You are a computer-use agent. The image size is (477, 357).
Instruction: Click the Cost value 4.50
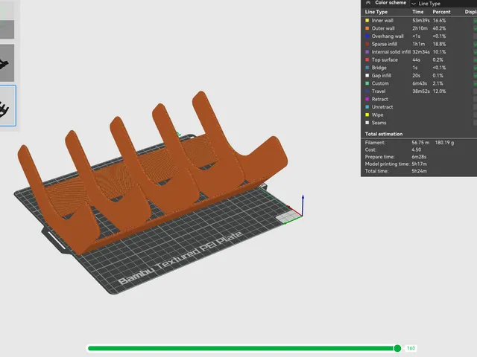tap(417, 149)
